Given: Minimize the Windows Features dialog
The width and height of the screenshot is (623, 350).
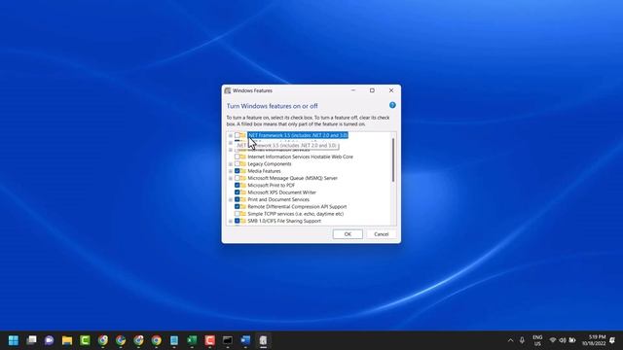Looking at the screenshot, I should (353, 90).
